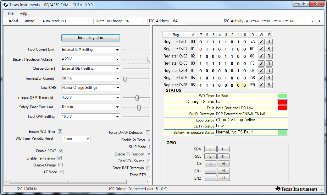Toggle the Enable Termination checkbox

tap(59, 158)
